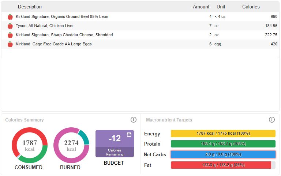This screenshot has width=281, height=176.
Task: Click the Energy macro label
Action: coord(152,134)
